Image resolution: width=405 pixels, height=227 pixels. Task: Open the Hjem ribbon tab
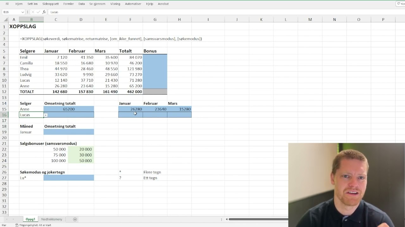point(19,4)
